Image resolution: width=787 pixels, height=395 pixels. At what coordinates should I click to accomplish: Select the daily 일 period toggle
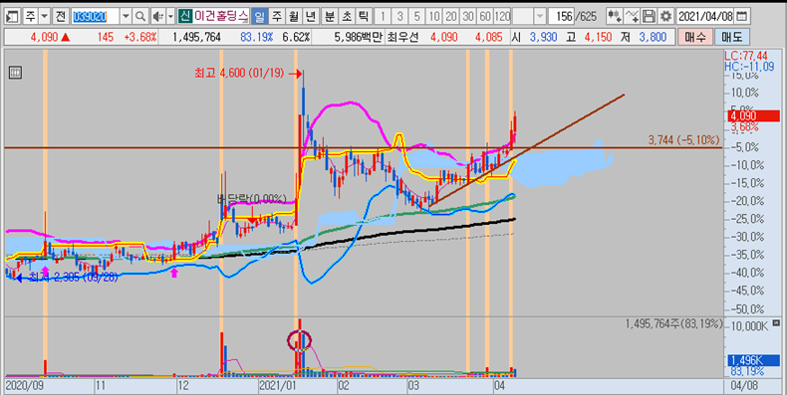pyautogui.click(x=259, y=17)
